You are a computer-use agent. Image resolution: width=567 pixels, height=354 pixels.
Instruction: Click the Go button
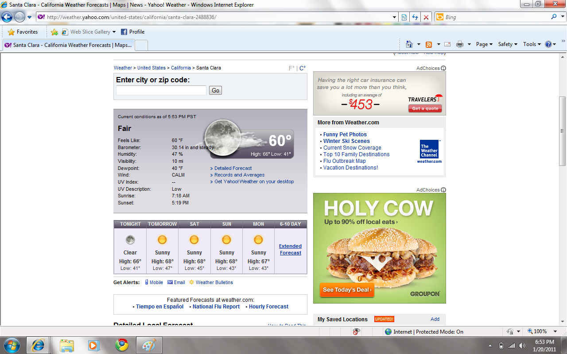(x=215, y=90)
